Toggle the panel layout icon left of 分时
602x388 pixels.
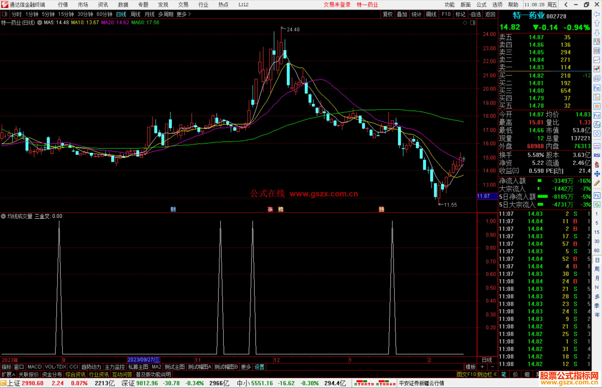(x=5, y=14)
